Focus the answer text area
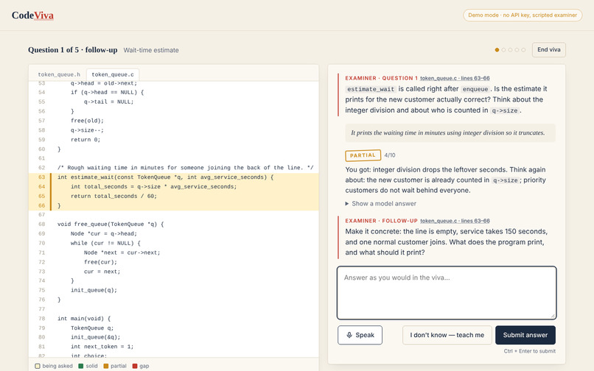This screenshot has width=594, height=371. (447, 293)
